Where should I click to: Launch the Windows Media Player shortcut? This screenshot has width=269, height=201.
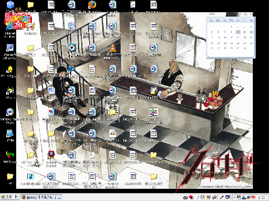[x=10, y=112]
